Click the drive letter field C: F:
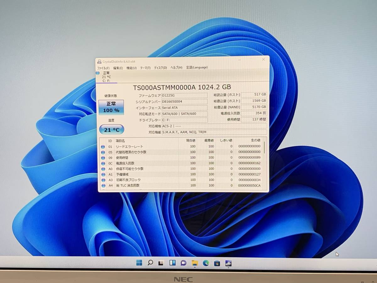The width and height of the screenshot is (377, 283). pos(184,120)
